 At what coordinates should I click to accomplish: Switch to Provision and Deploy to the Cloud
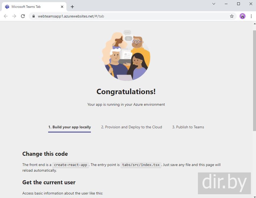click(x=131, y=127)
